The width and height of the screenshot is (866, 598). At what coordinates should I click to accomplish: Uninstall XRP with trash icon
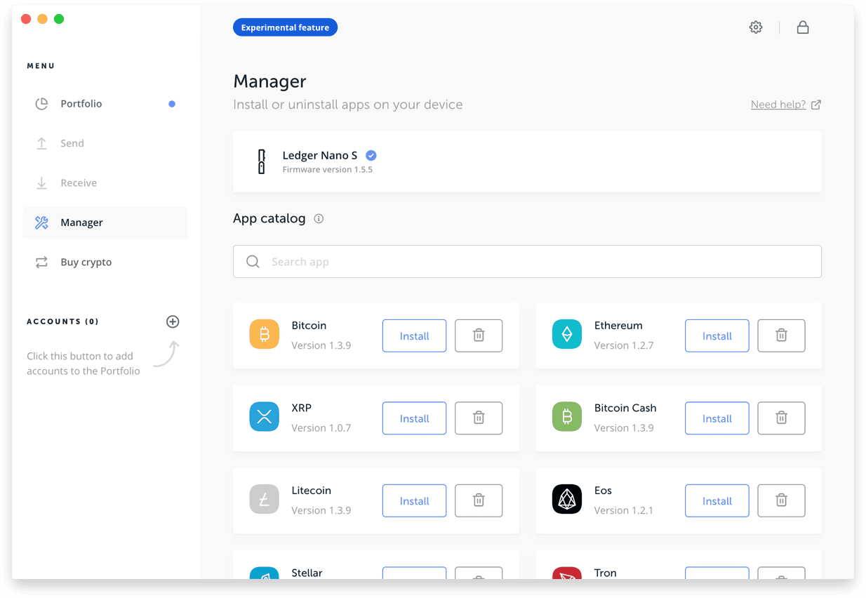coord(479,418)
